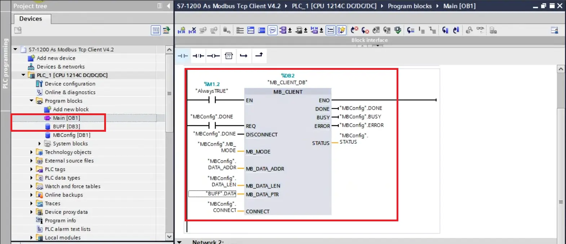The image size is (566, 244).
Task: Select the MBConfig [DB1] data block
Action: tap(71, 135)
